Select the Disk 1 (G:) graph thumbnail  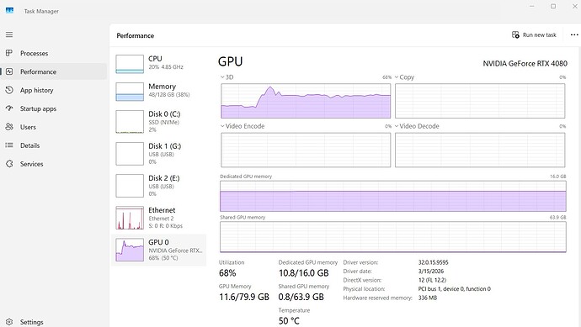click(x=130, y=154)
